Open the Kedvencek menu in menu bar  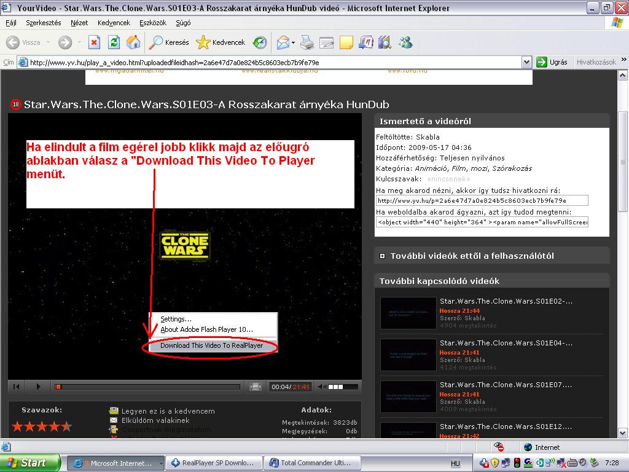click(114, 23)
